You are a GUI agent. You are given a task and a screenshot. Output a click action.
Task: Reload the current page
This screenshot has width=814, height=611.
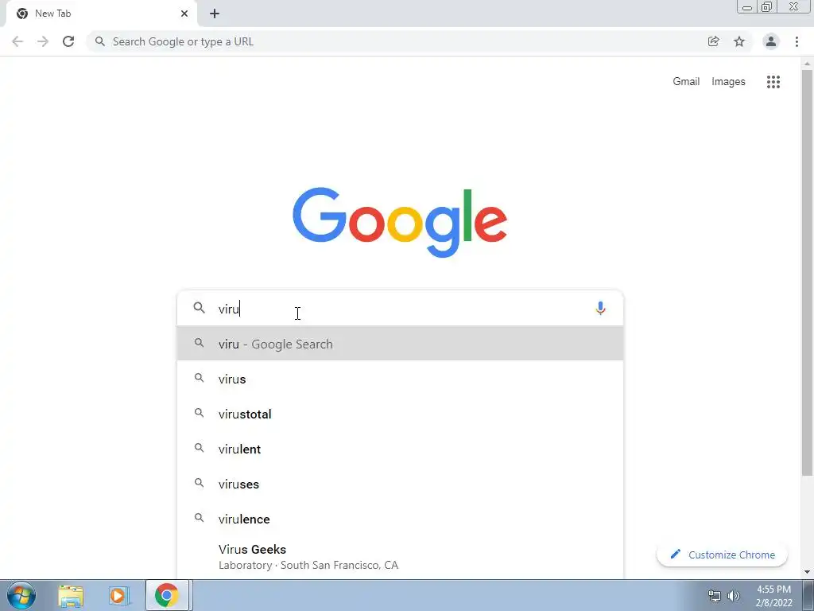click(x=68, y=41)
